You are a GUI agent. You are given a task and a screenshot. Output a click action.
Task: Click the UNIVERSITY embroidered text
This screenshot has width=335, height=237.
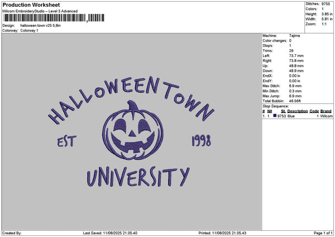coord(138,177)
